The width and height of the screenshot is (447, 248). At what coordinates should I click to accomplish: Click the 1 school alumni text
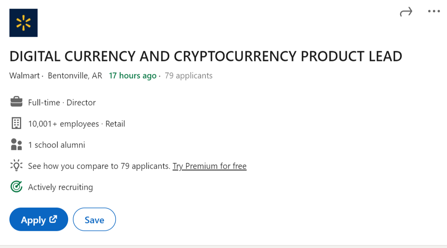56,145
